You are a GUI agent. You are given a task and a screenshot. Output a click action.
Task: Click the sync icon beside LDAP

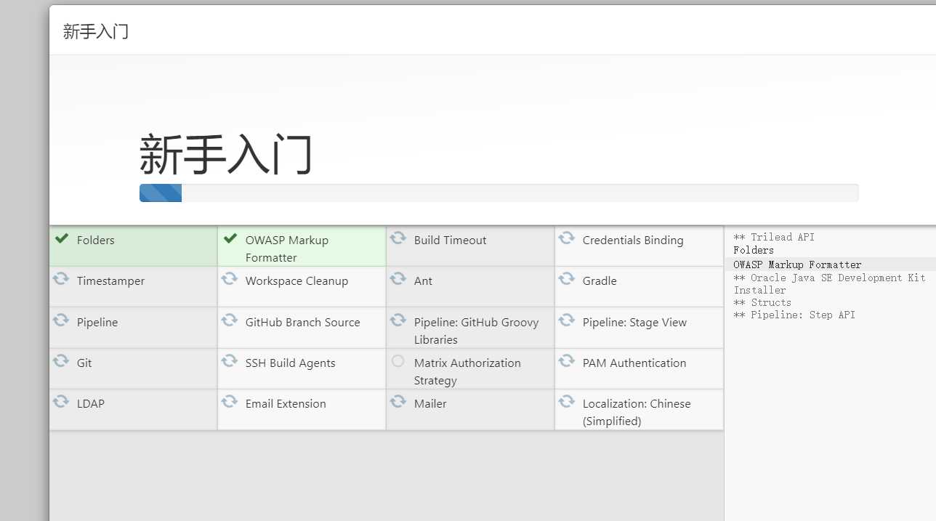click(x=60, y=401)
